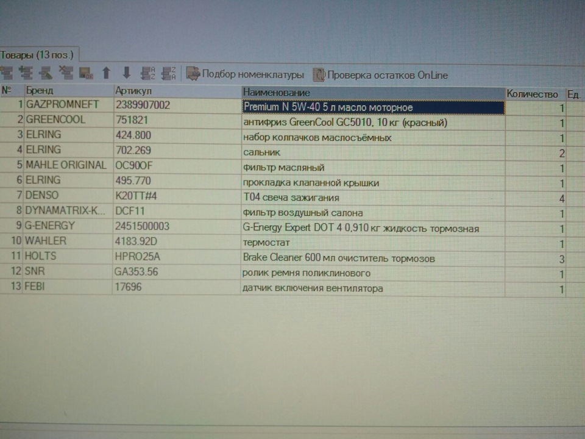The image size is (585, 439).
Task: Click the delete row icon with red X
Action: (x=66, y=73)
